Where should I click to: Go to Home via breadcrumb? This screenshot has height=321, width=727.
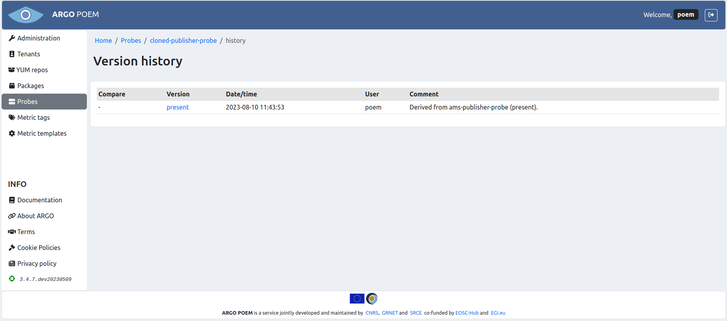click(x=103, y=40)
